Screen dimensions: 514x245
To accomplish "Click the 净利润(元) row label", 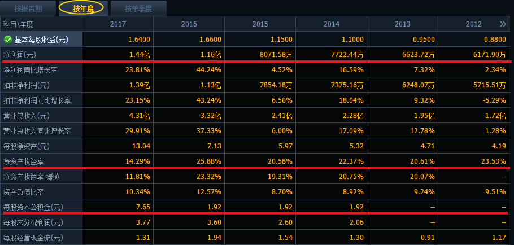I will click(19, 55).
